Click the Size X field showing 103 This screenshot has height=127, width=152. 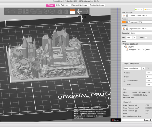click(x=149, y=84)
